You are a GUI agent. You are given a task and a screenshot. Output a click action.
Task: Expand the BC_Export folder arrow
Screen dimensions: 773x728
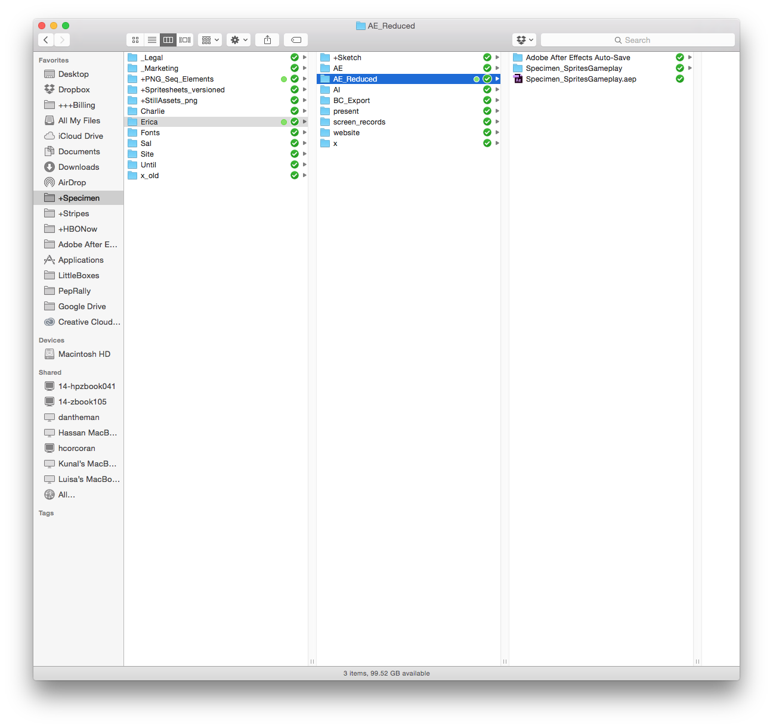pyautogui.click(x=497, y=101)
